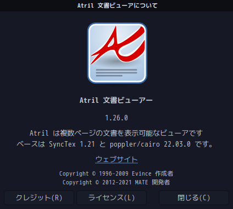Screen dimensions: 233x209
Task: Click the SyncTex 1.21 poppler/cairo description line
Action: [x=115, y=144]
